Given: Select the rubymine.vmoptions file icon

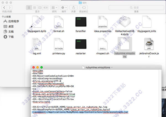Looking at the screenshot, I should 125,44.
